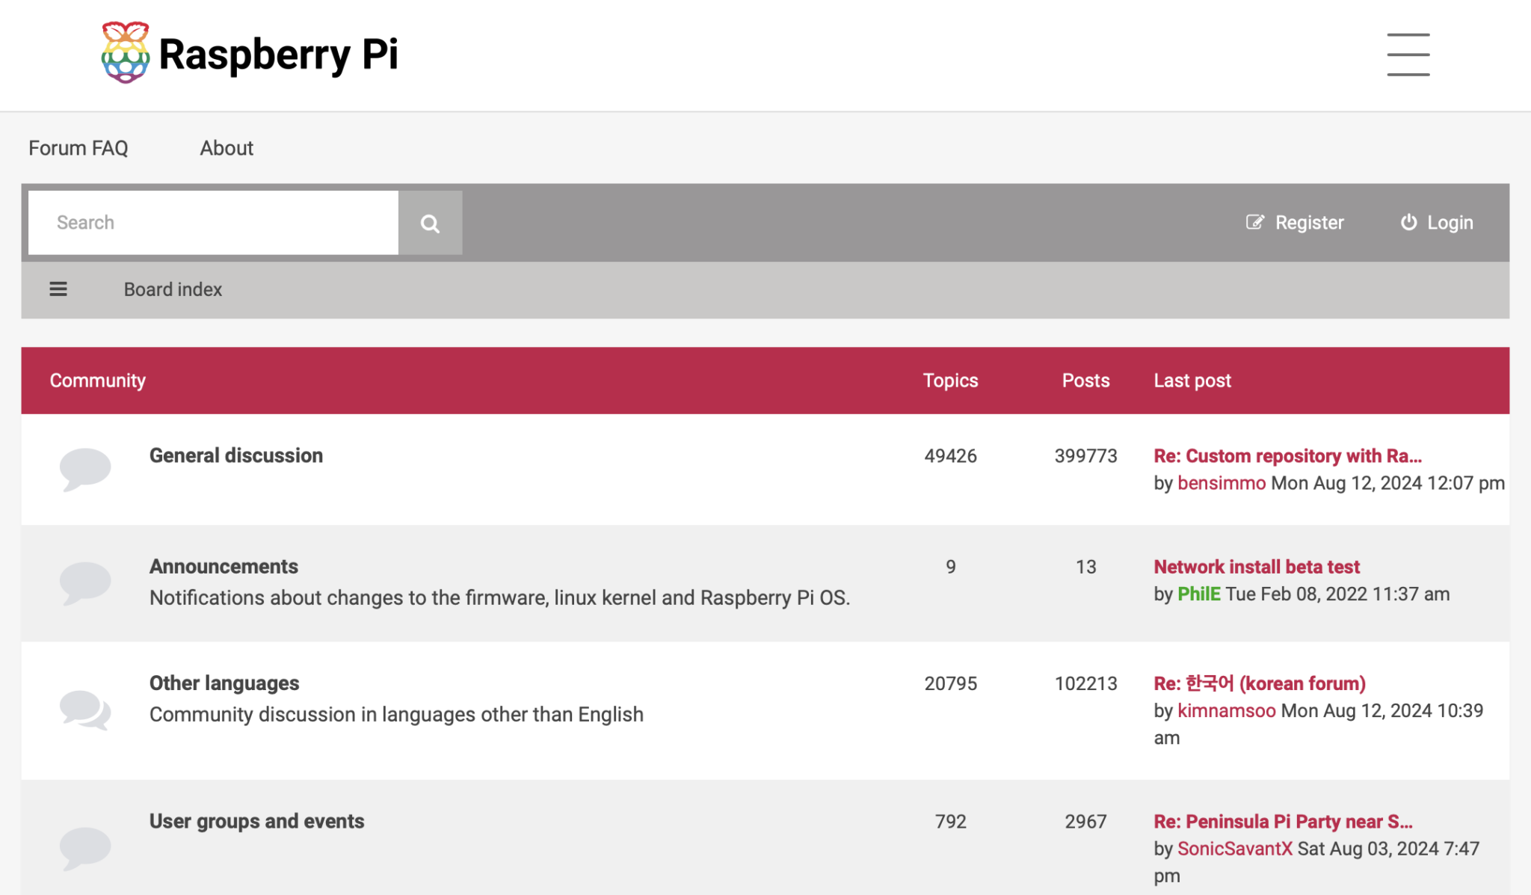Open the Korean forum last post
This screenshot has width=1531, height=895.
(x=1260, y=683)
